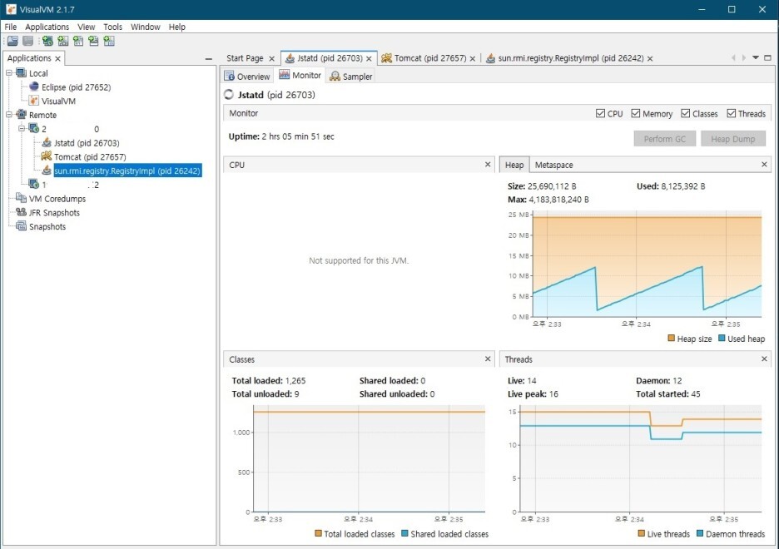Viewport: 779px width, 549px height.
Task: Open the Help menu
Action: 177,27
